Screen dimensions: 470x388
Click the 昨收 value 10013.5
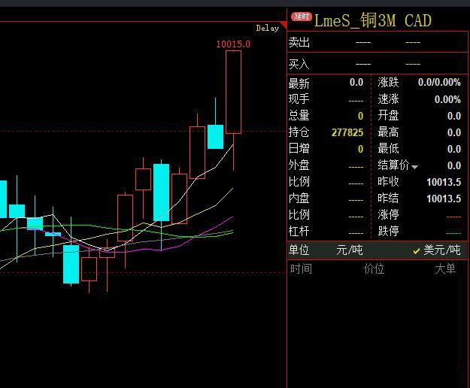coord(444,182)
